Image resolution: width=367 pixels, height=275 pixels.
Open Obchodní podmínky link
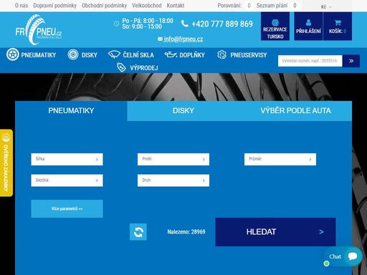point(104,5)
